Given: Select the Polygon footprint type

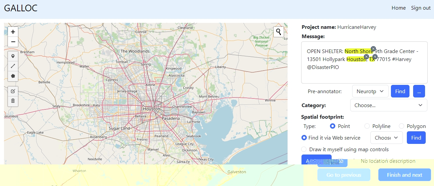Looking at the screenshot, I should pos(402,126).
